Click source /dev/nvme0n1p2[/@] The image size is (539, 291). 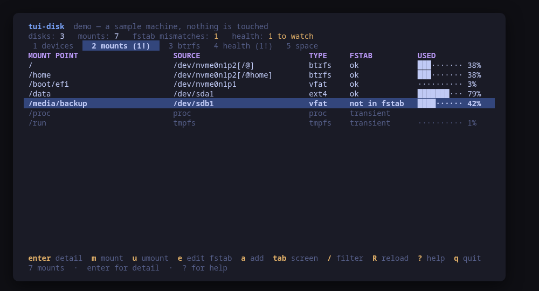(x=213, y=65)
